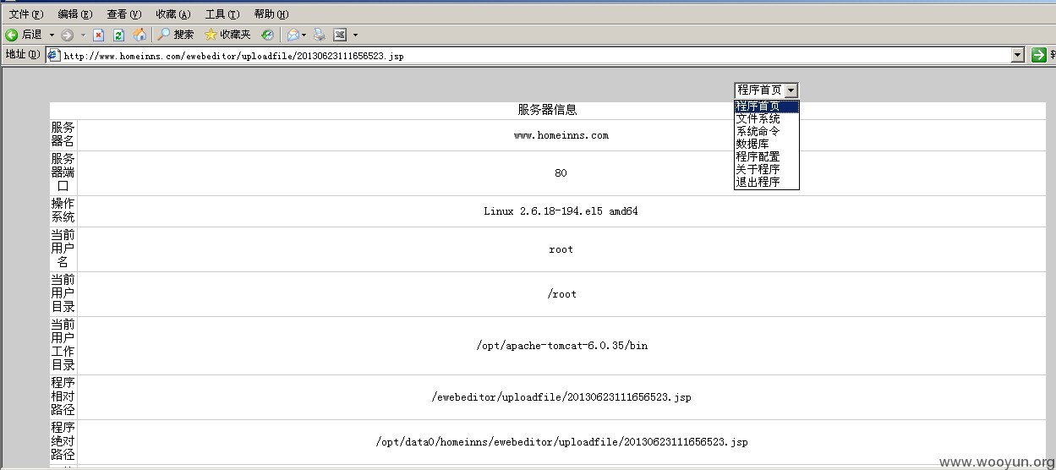Click the /opt/apache-tomcat-6.0.35/bin value
This screenshot has width=1056, height=470.
(x=562, y=346)
